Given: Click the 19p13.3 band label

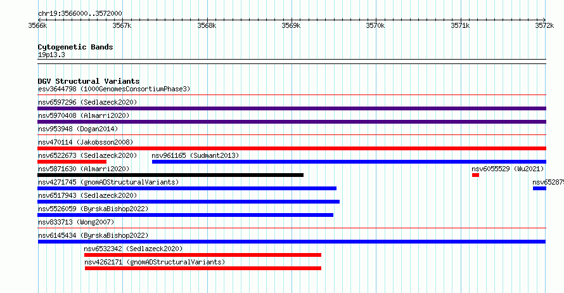Looking at the screenshot, I should pos(51,55).
